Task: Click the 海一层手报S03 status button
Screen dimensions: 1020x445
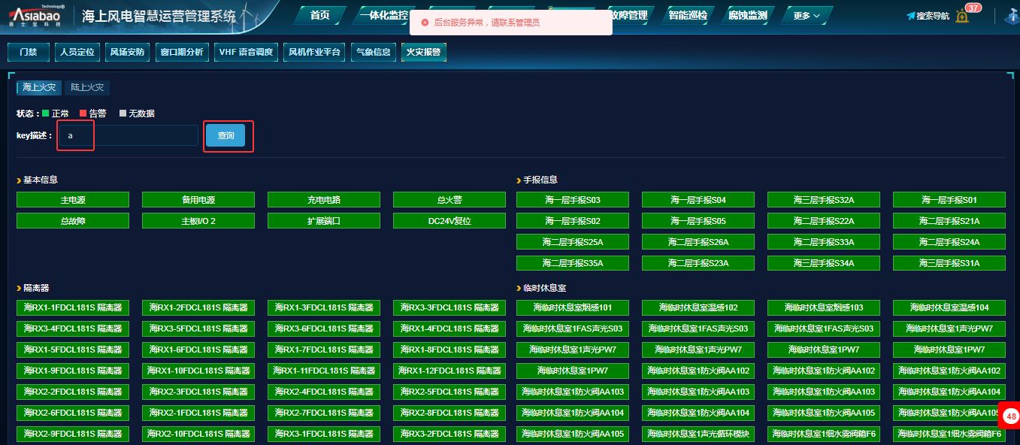Action: 573,200
